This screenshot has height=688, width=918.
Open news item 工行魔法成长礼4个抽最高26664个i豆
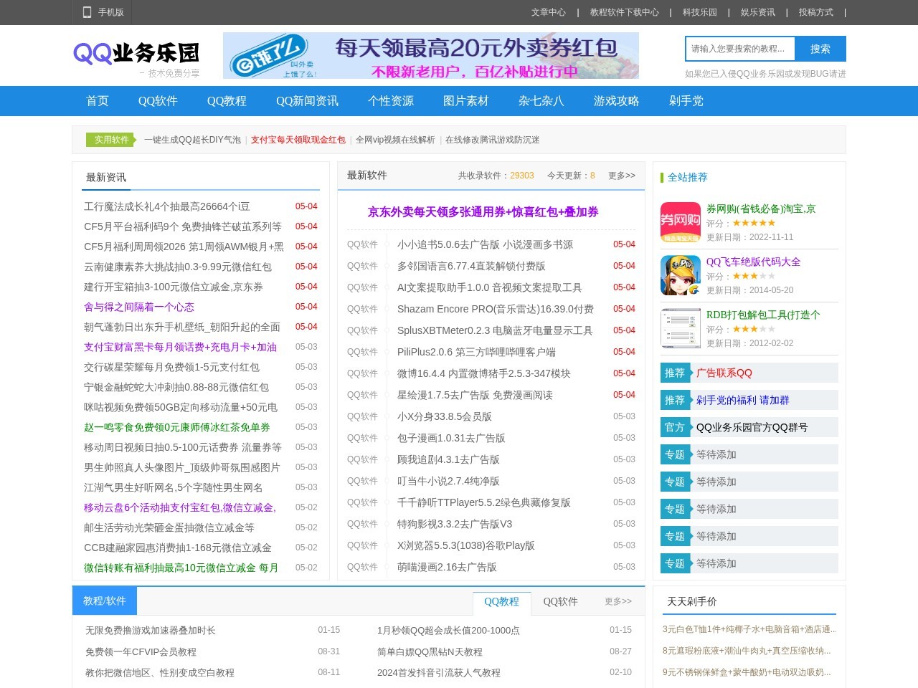pyautogui.click(x=167, y=206)
